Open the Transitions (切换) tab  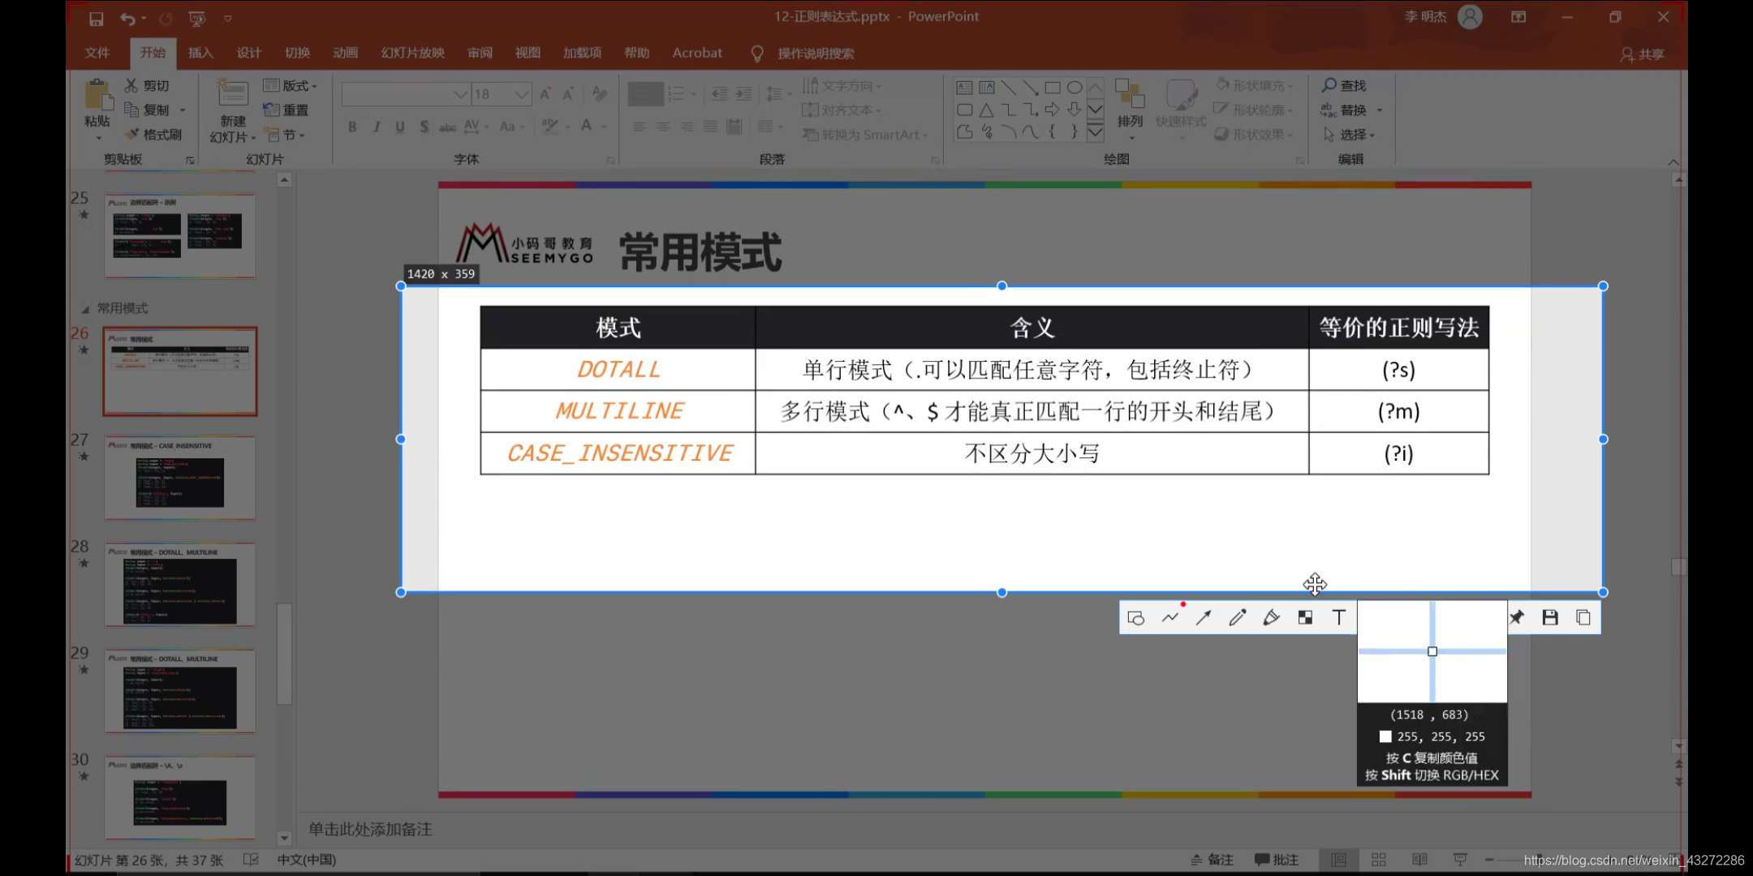(x=297, y=53)
